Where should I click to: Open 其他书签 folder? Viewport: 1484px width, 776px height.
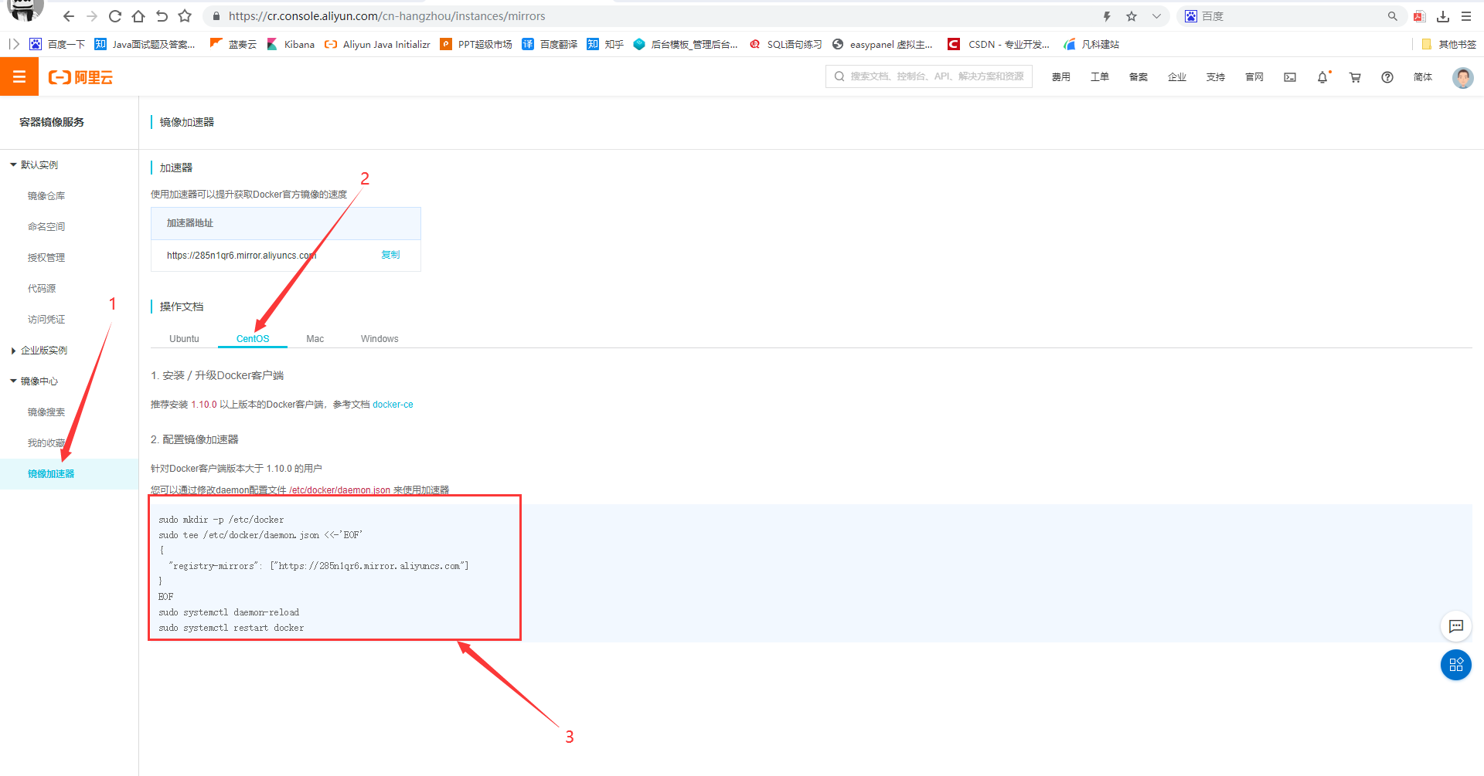(1449, 44)
